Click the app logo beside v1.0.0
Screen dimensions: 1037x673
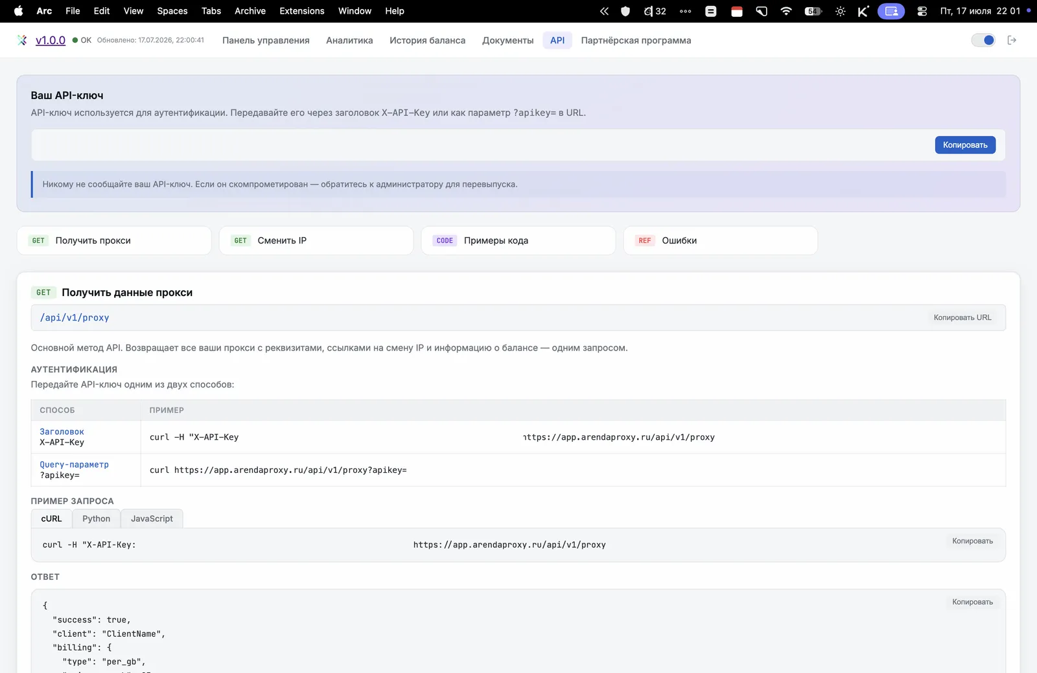click(23, 40)
